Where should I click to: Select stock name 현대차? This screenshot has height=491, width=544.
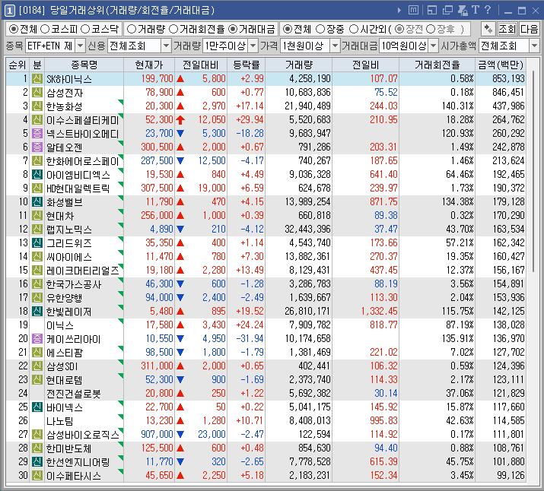(60, 216)
